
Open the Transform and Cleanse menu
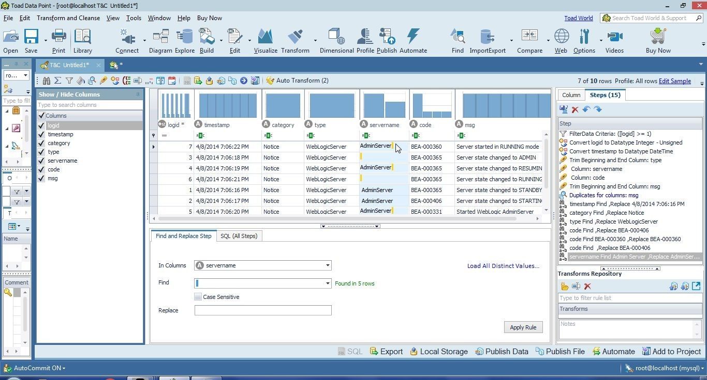[x=68, y=18]
